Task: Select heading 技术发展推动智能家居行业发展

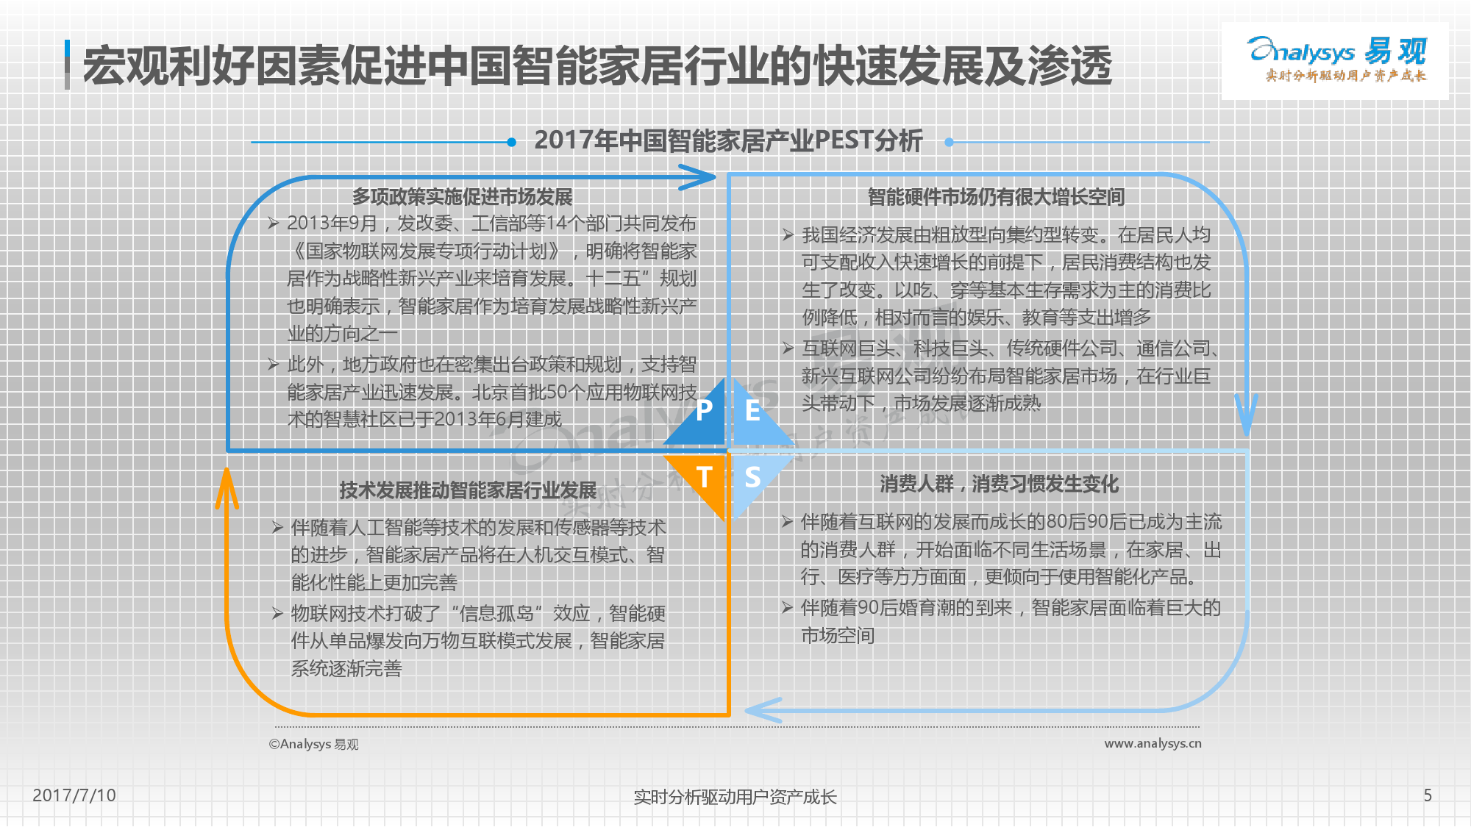Action: (x=468, y=490)
